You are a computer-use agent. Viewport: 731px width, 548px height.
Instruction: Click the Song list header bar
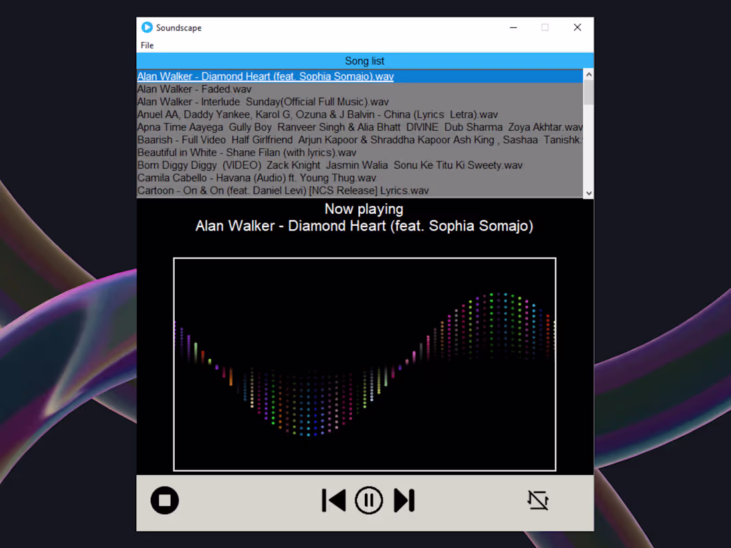[x=364, y=60]
